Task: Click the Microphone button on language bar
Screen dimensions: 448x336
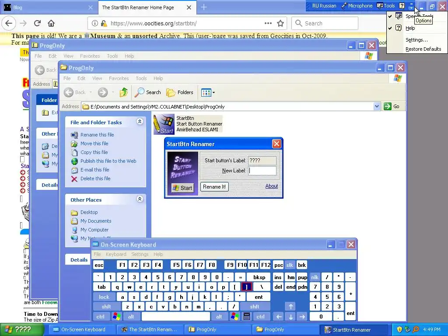Action: pyautogui.click(x=357, y=6)
